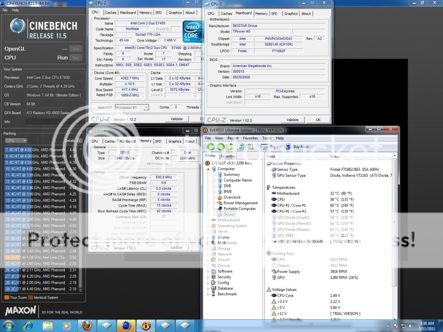Image resolution: width=443 pixels, height=332 pixels.
Task: Open Everest View menu
Action: tap(219, 138)
